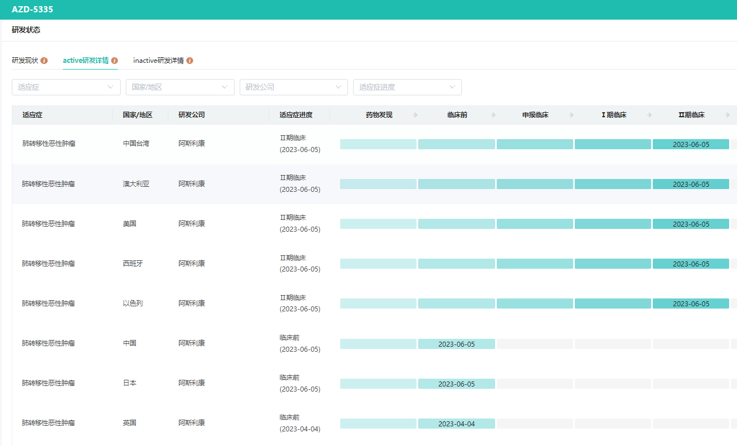The height and width of the screenshot is (446, 737).
Task: Click info icon beside inactive研发详情 tab
Action: click(x=190, y=61)
